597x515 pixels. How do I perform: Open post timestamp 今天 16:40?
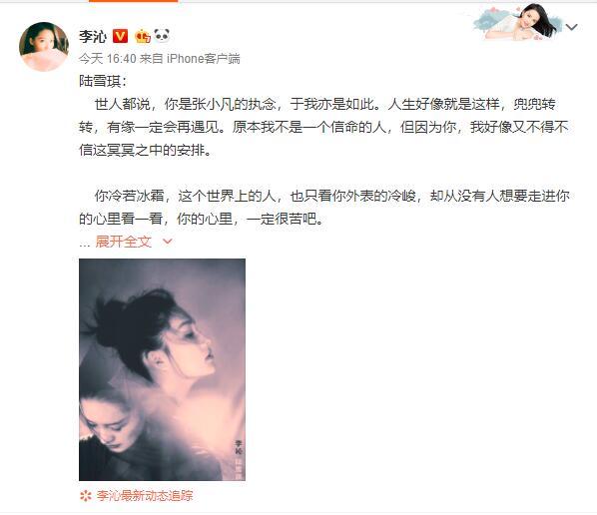click(x=108, y=59)
